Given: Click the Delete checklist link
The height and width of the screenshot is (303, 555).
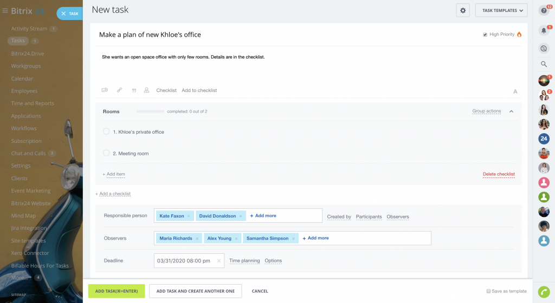Looking at the screenshot, I should click(499, 174).
